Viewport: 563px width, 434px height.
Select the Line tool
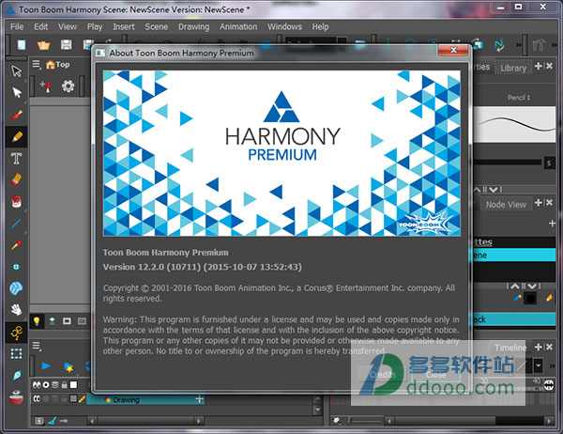(17, 224)
